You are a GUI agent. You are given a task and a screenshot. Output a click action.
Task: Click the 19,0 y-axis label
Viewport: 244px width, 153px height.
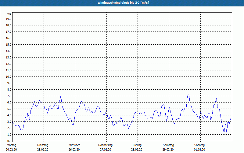tap(9, 19)
